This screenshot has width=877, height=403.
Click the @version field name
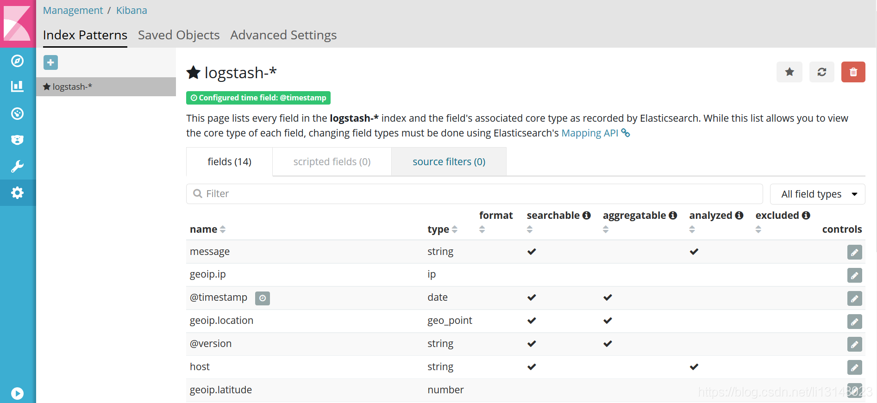click(211, 344)
